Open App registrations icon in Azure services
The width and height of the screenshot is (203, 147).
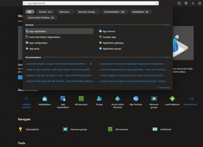[63, 99]
